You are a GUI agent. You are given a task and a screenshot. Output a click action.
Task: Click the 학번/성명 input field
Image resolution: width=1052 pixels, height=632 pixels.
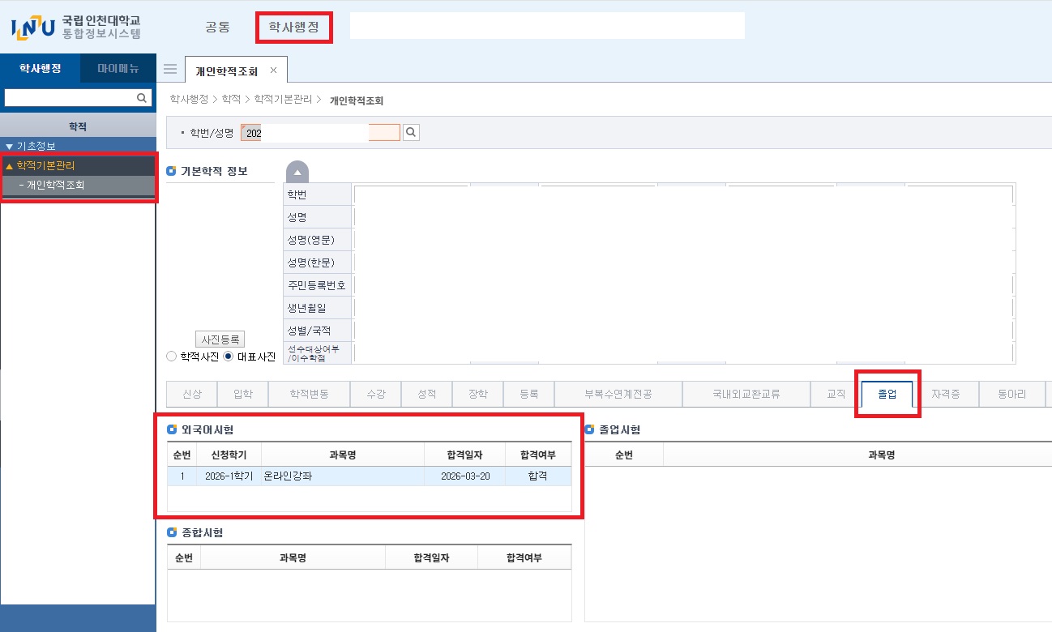(x=320, y=133)
